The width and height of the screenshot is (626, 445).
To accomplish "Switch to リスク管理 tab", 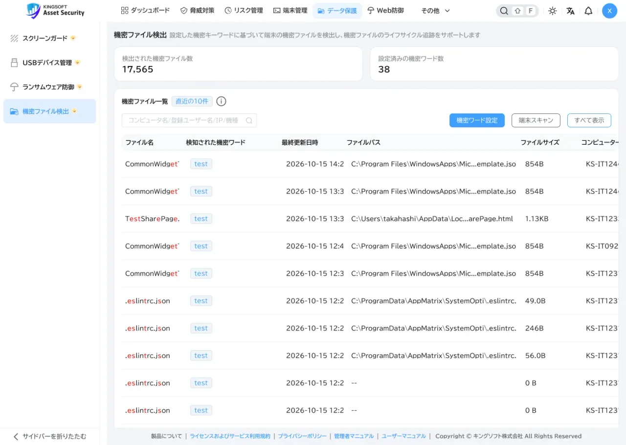I will pos(244,10).
